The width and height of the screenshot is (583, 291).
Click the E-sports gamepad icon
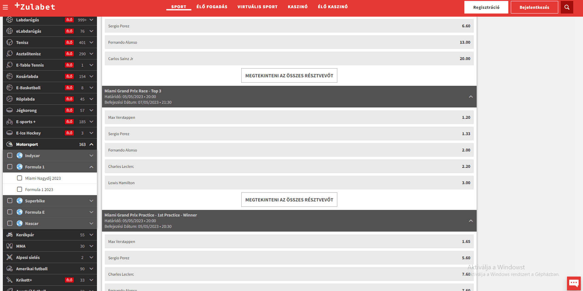coord(10,122)
